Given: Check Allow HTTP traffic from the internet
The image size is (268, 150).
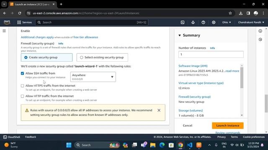Looking at the screenshot, I should [x=22, y=96].
